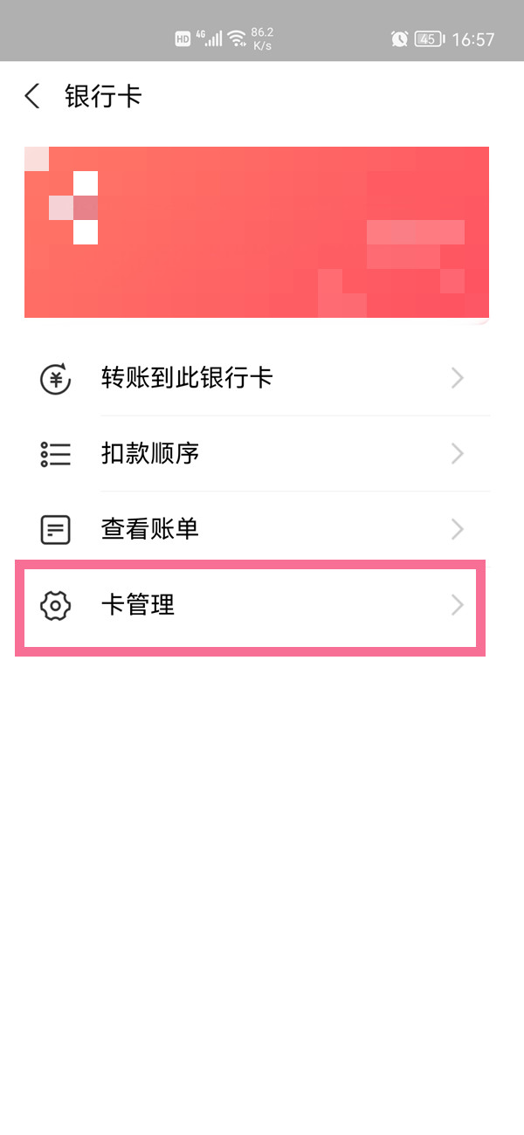524x1135 pixels.
Task: Click the yen transfer icon
Action: tap(56, 379)
